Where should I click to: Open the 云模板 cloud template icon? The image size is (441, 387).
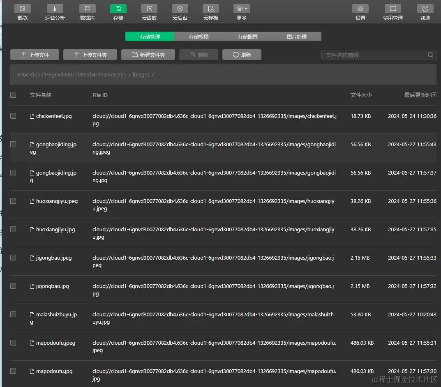point(211,9)
